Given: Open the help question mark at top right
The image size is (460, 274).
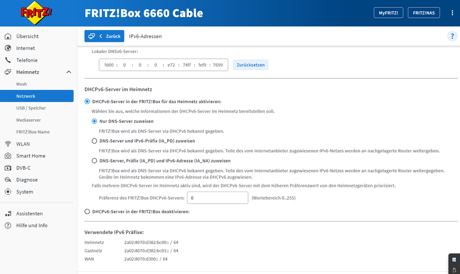Looking at the screenshot, I should click(x=452, y=36).
